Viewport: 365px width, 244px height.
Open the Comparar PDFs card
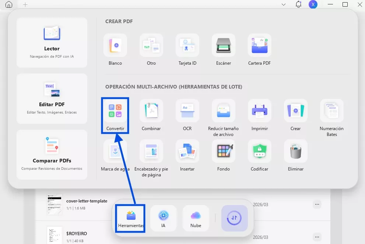52,155
